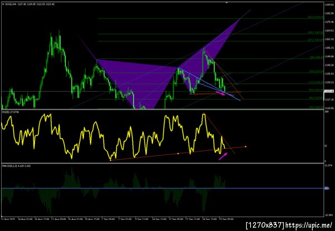The image size is (335, 231).
Task: Select the large purple harmonic pattern shape
Action: (x=141, y=84)
